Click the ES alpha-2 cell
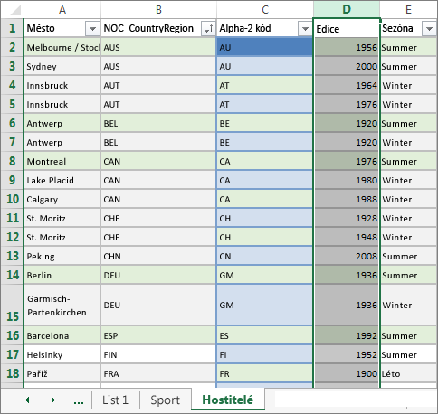The width and height of the screenshot is (438, 414). click(x=265, y=335)
